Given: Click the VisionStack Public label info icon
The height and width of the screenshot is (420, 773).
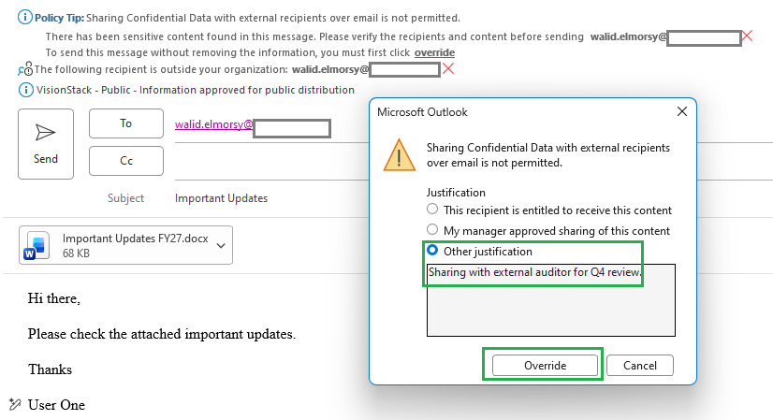Looking at the screenshot, I should [x=25, y=90].
